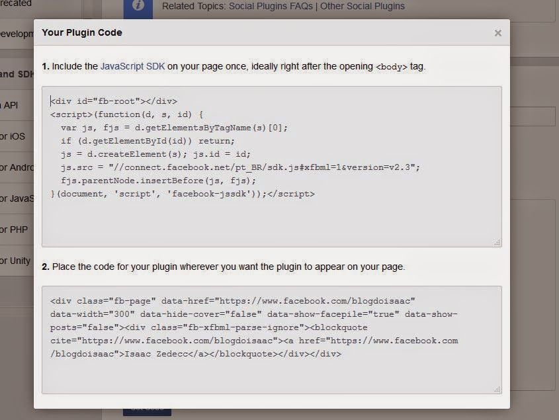The height and width of the screenshot is (420, 559).
Task: Click the fjs.parentNode.insertBefore code line
Action: tap(158, 181)
